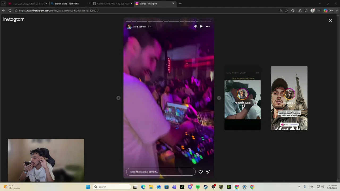Screen dimensions: 340x191
Task: Open the browser profile avatar
Action: pyautogui.click(x=313, y=11)
